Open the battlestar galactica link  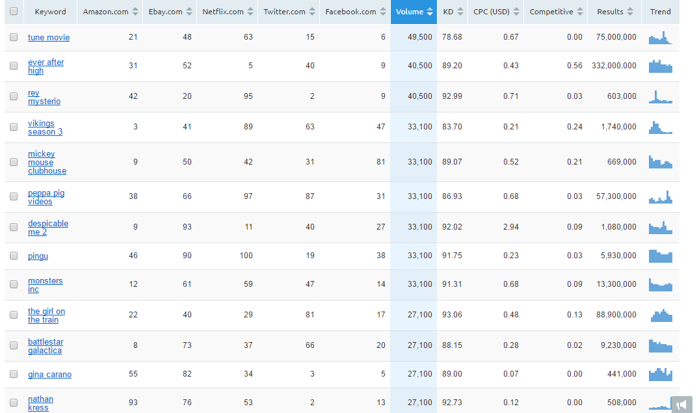[46, 346]
